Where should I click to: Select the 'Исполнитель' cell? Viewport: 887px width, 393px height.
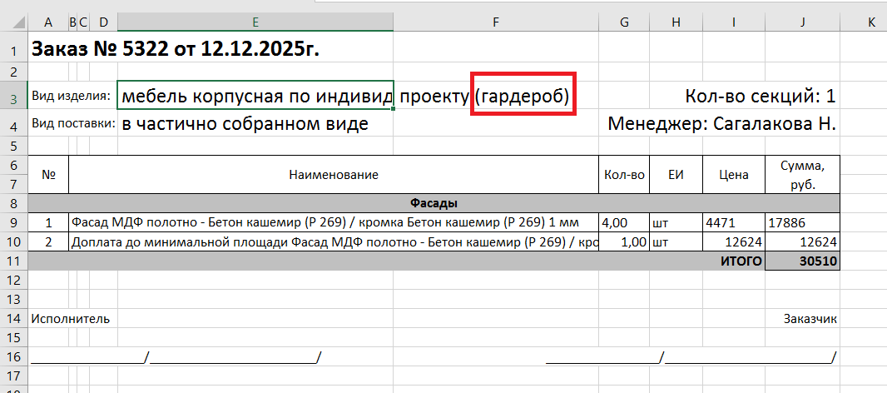(x=70, y=318)
